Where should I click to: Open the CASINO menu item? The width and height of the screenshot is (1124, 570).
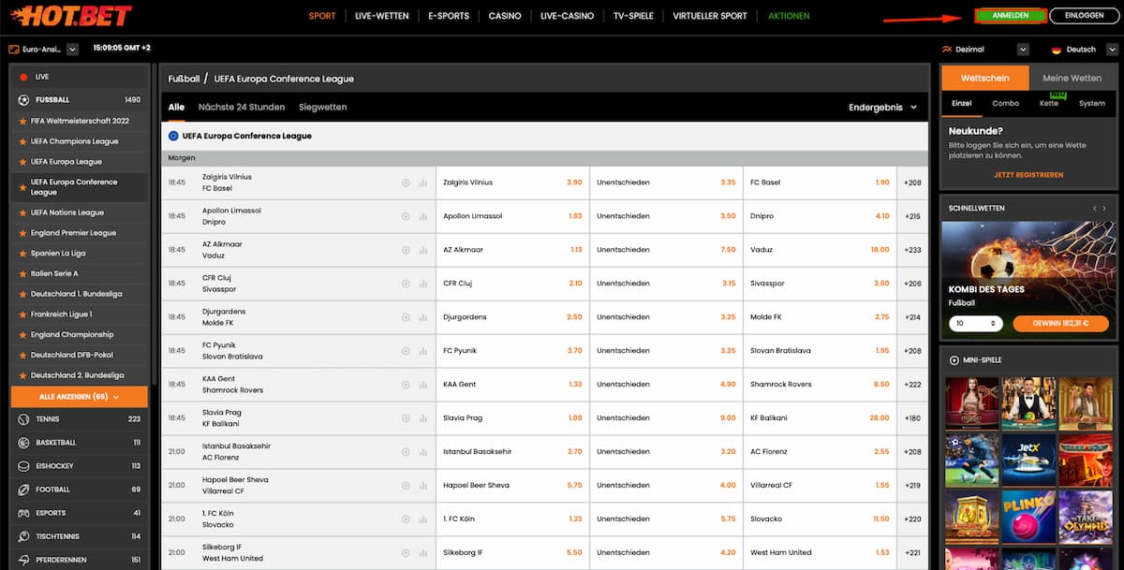click(x=505, y=16)
